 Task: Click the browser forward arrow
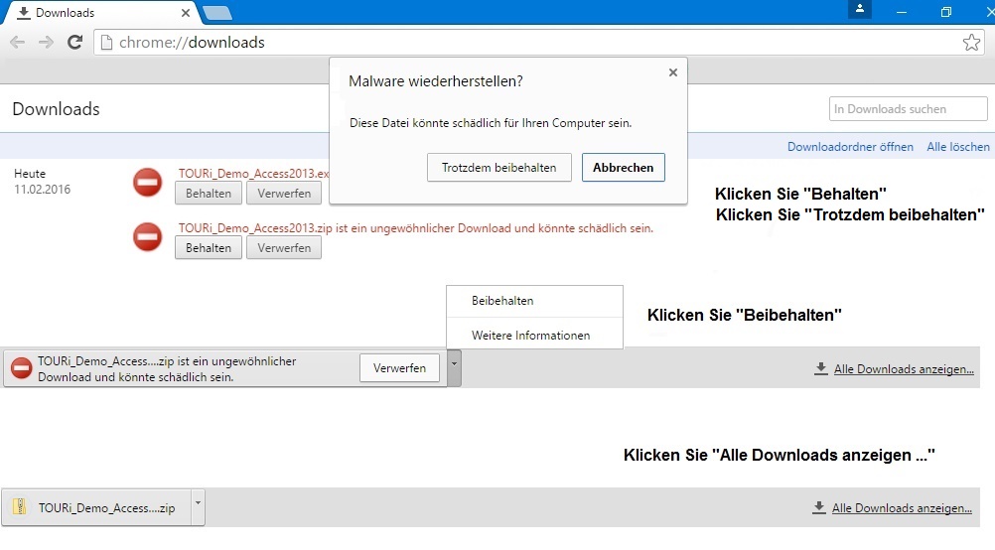[46, 43]
